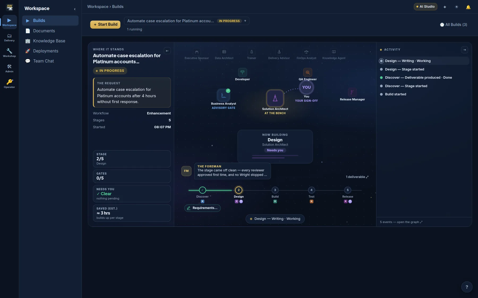
Task: Select 'Discover — Stage started' activity entry
Action: point(424,86)
